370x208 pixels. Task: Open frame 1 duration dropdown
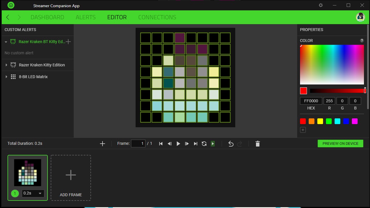click(x=33, y=193)
